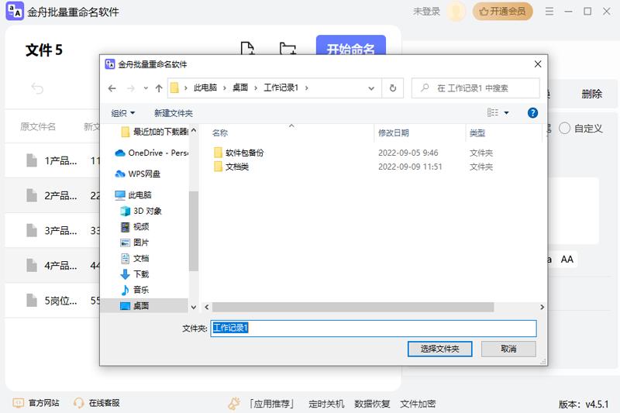Viewport: 620px width, 413px height.
Task: Click 选择文件夹 button
Action: click(x=439, y=349)
